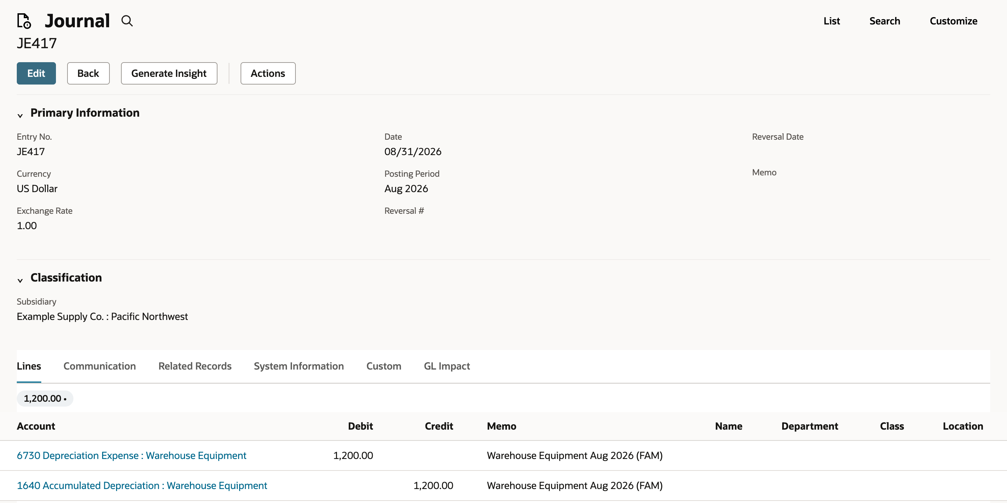Click the Memo column header
Image resolution: width=1007 pixels, height=503 pixels.
501,426
